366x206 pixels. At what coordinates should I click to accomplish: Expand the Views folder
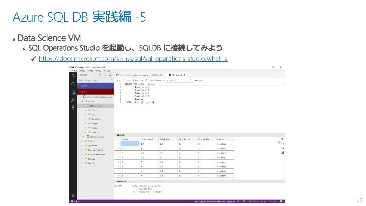82,141
